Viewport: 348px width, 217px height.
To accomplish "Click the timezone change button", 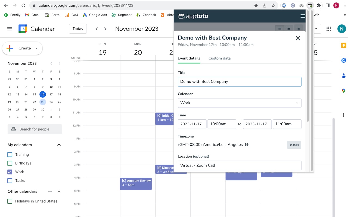I will tap(294, 145).
